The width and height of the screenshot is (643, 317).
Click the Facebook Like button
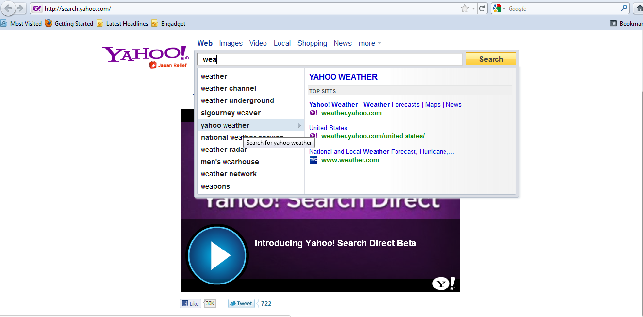[191, 303]
